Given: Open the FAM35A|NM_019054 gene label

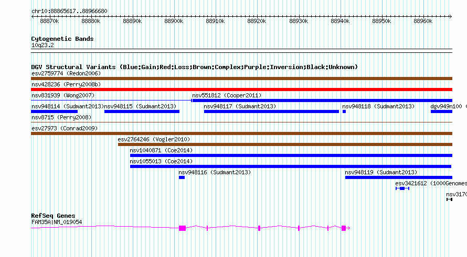Looking at the screenshot, I should tap(57, 222).
